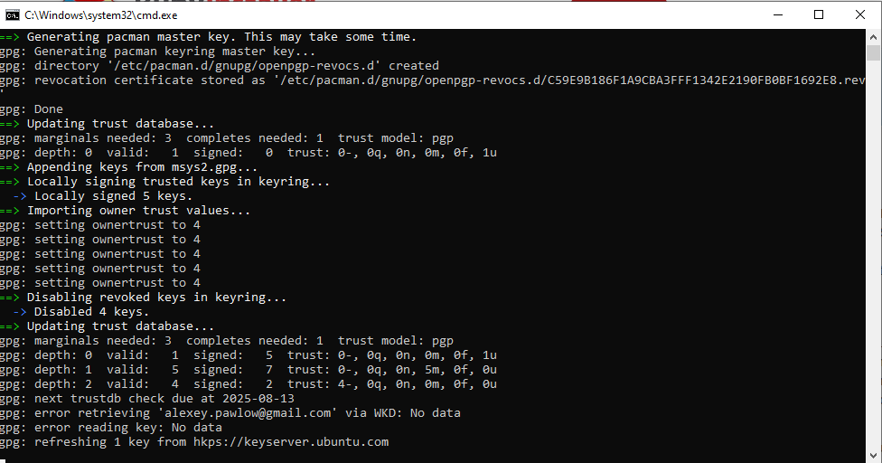Click the cmd.exe icon in the title bar
The height and width of the screenshot is (463, 882).
(x=13, y=14)
